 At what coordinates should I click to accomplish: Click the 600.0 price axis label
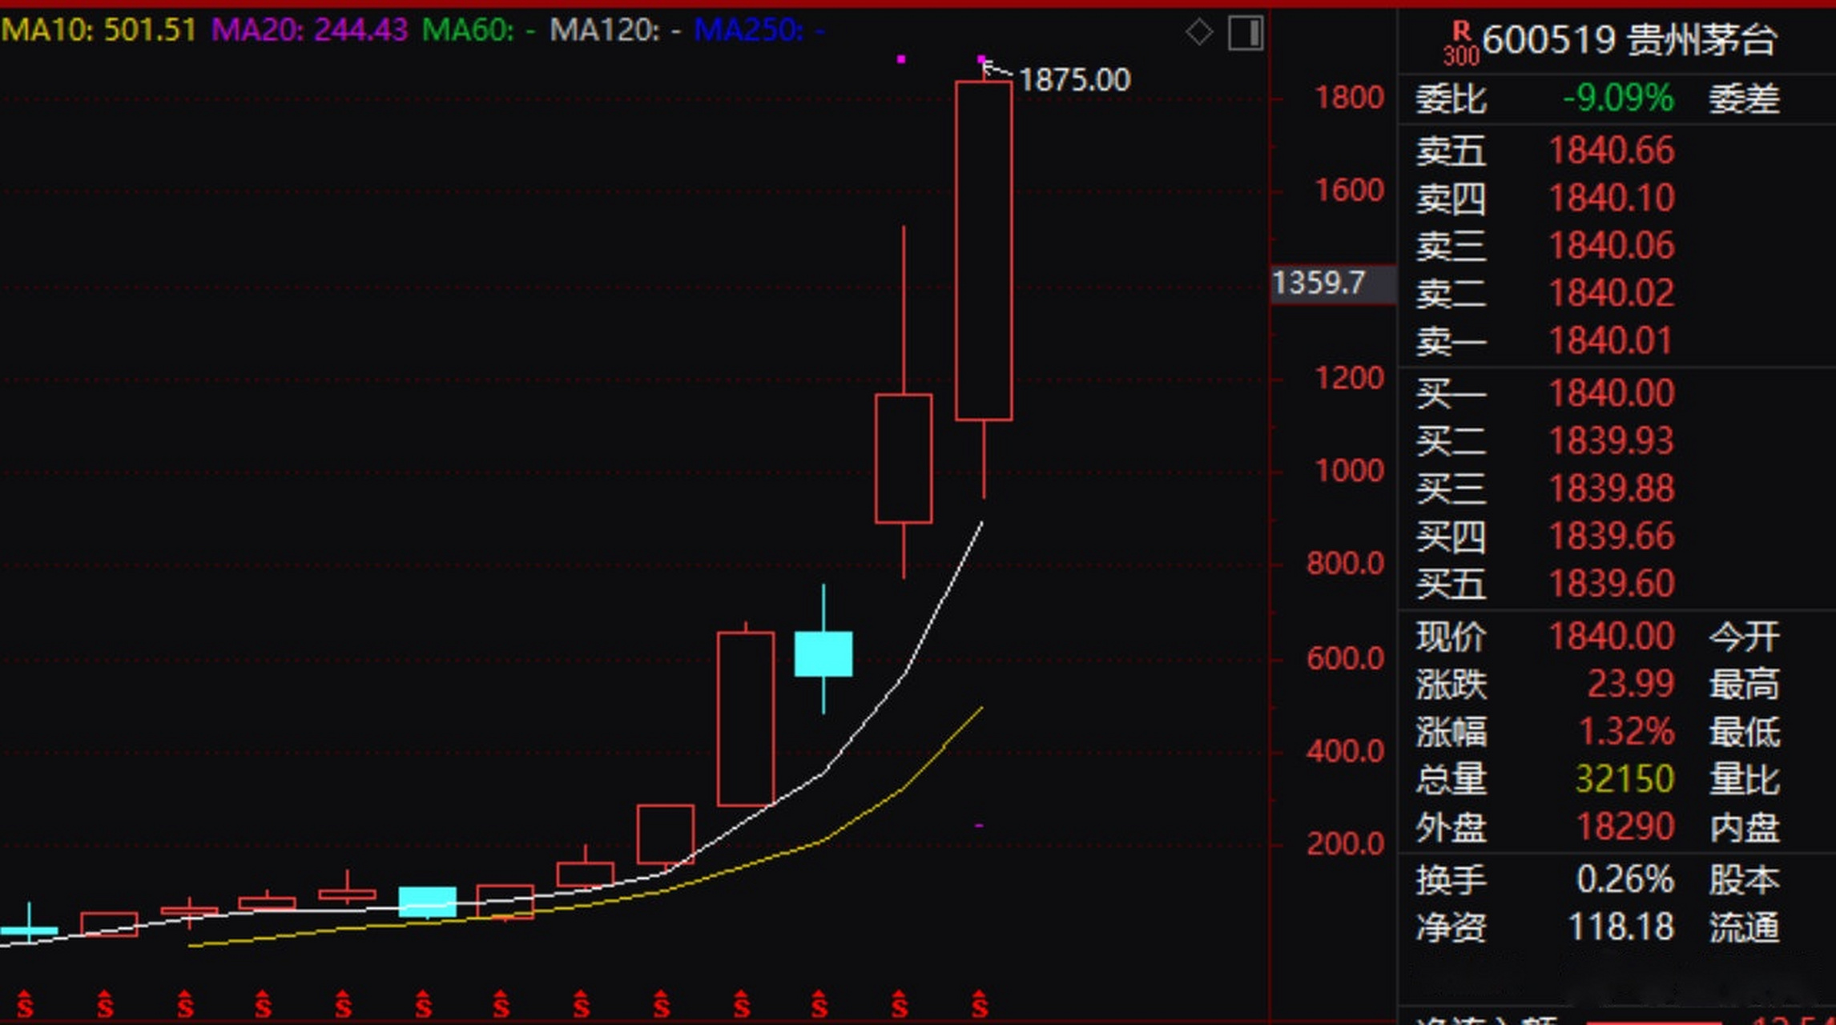pos(1345,659)
